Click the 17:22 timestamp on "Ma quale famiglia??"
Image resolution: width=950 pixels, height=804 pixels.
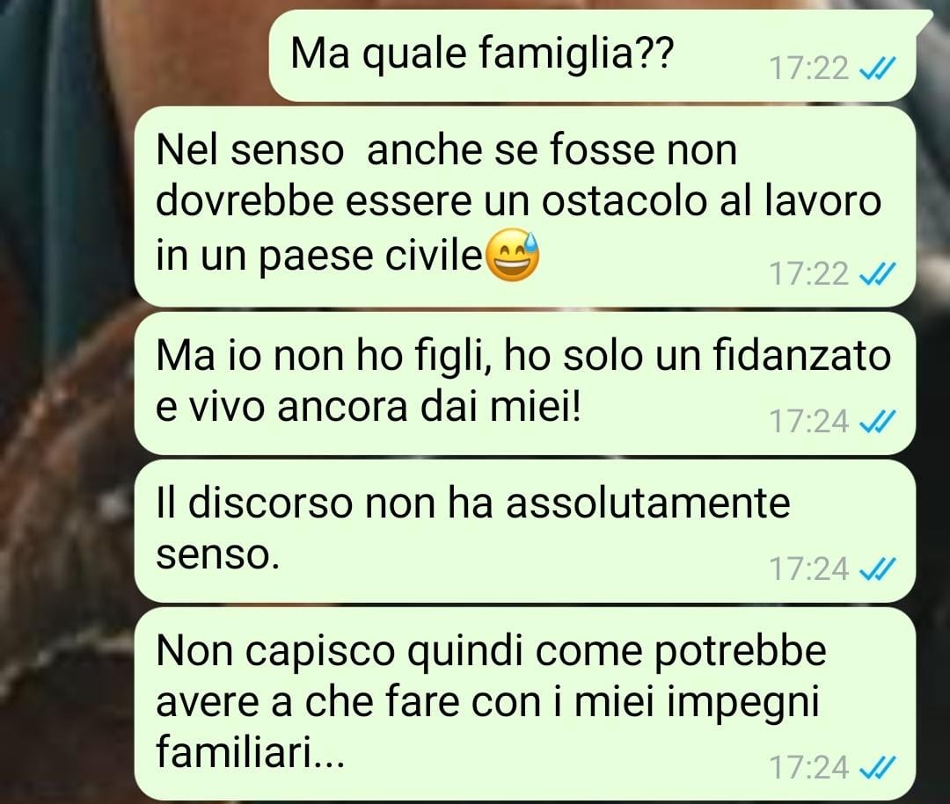point(808,69)
